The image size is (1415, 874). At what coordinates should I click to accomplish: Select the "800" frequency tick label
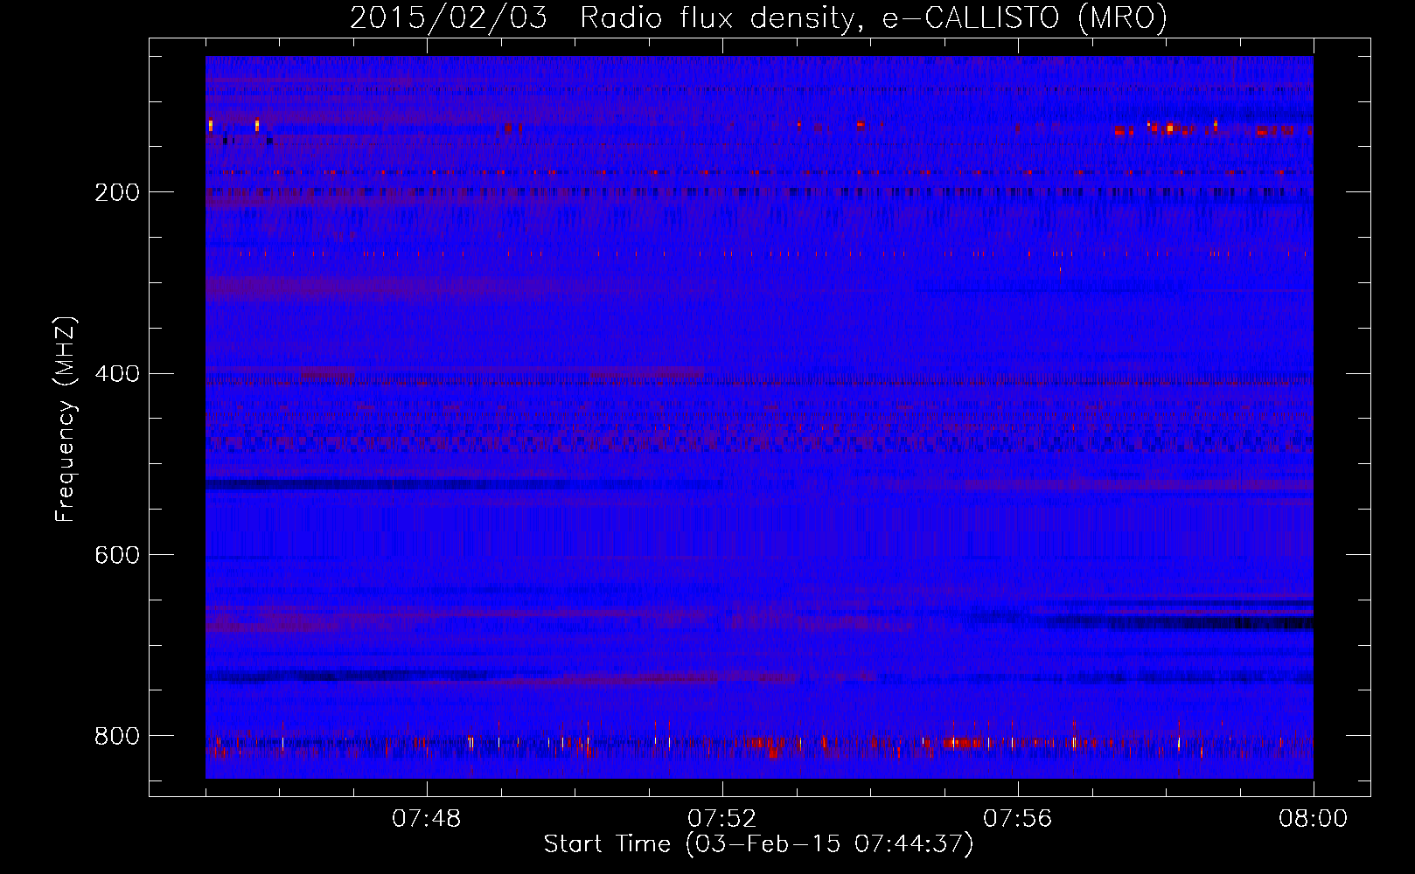[116, 736]
